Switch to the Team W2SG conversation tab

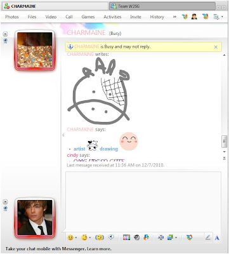click(162, 6)
